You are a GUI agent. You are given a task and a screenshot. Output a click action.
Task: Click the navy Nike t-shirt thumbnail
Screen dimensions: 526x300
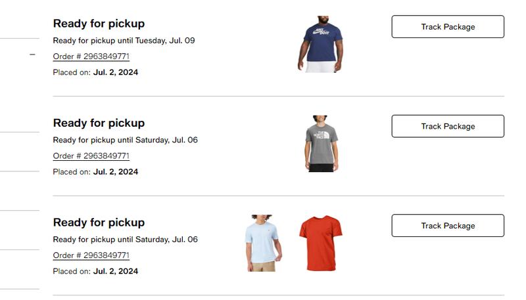[x=320, y=45]
